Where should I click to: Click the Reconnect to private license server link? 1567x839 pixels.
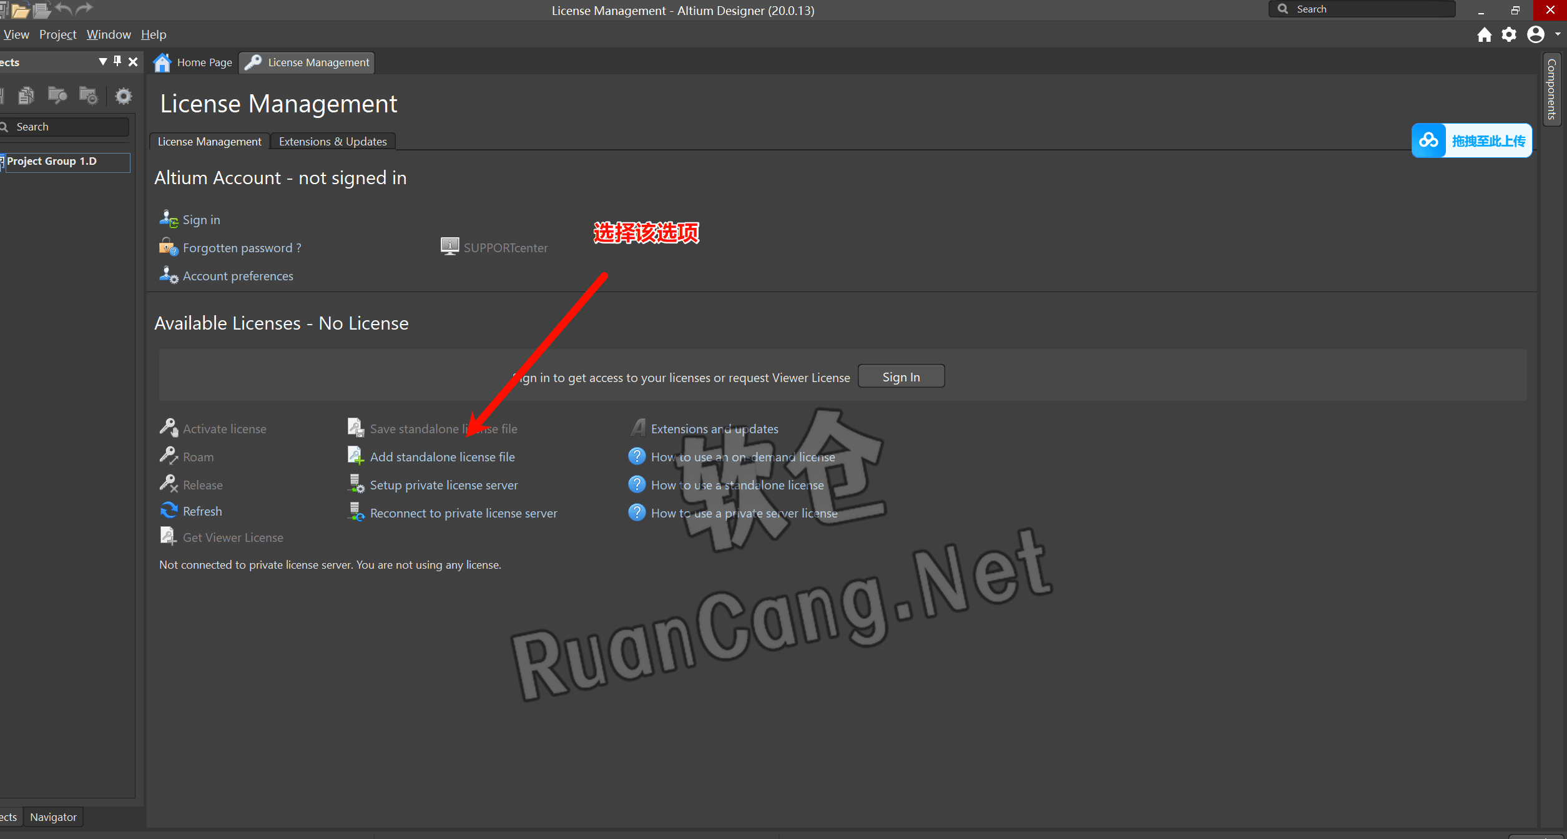(x=463, y=513)
